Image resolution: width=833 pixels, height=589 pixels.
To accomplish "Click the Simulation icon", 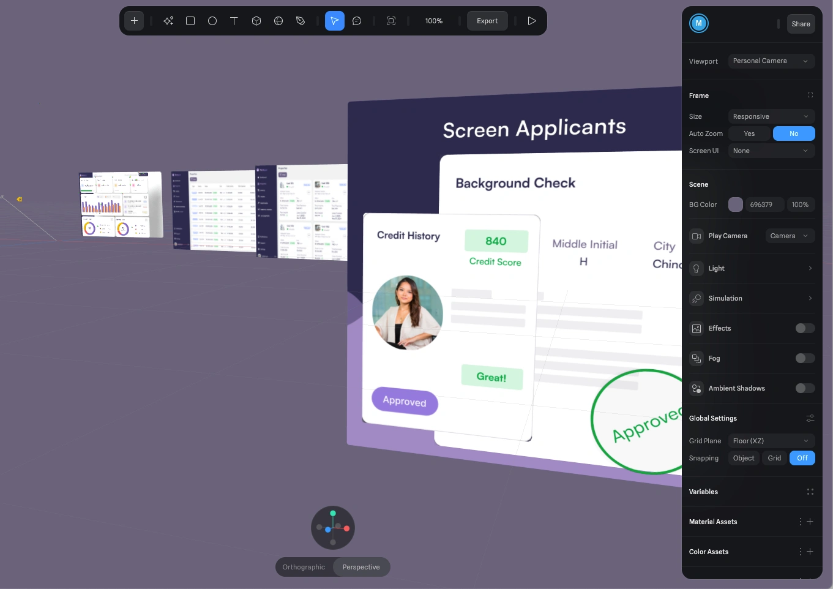I will tap(697, 298).
